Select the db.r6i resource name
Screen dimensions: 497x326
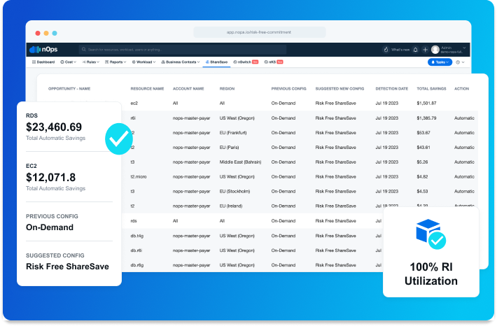click(136, 250)
